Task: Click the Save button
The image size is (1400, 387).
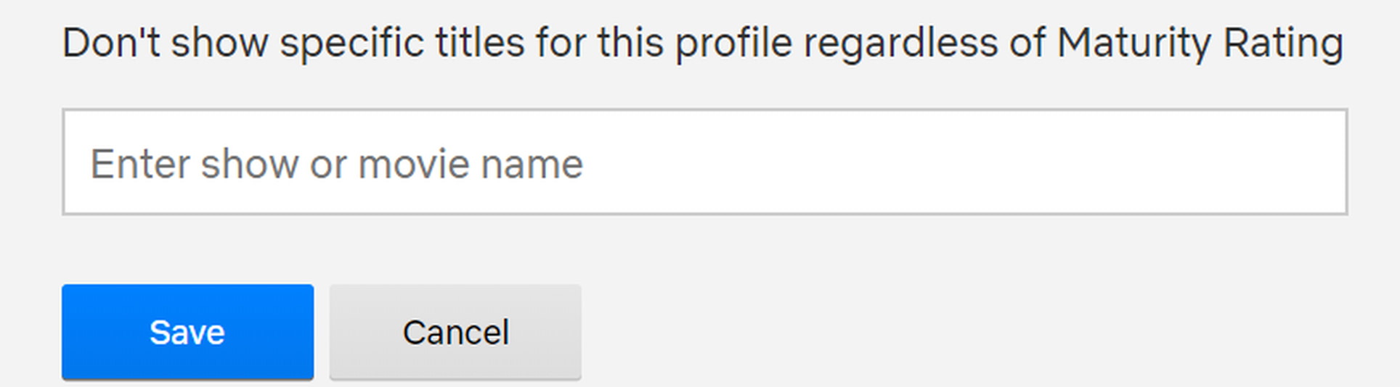Action: click(187, 332)
